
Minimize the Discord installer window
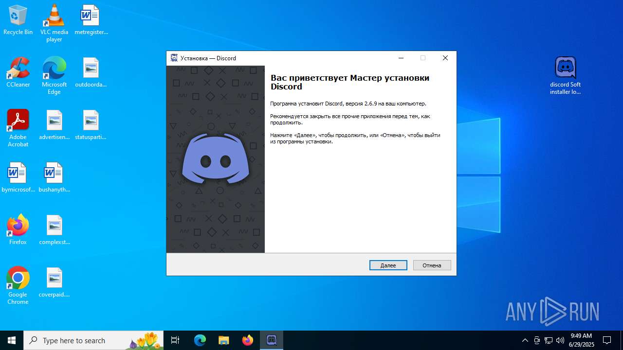coord(401,58)
